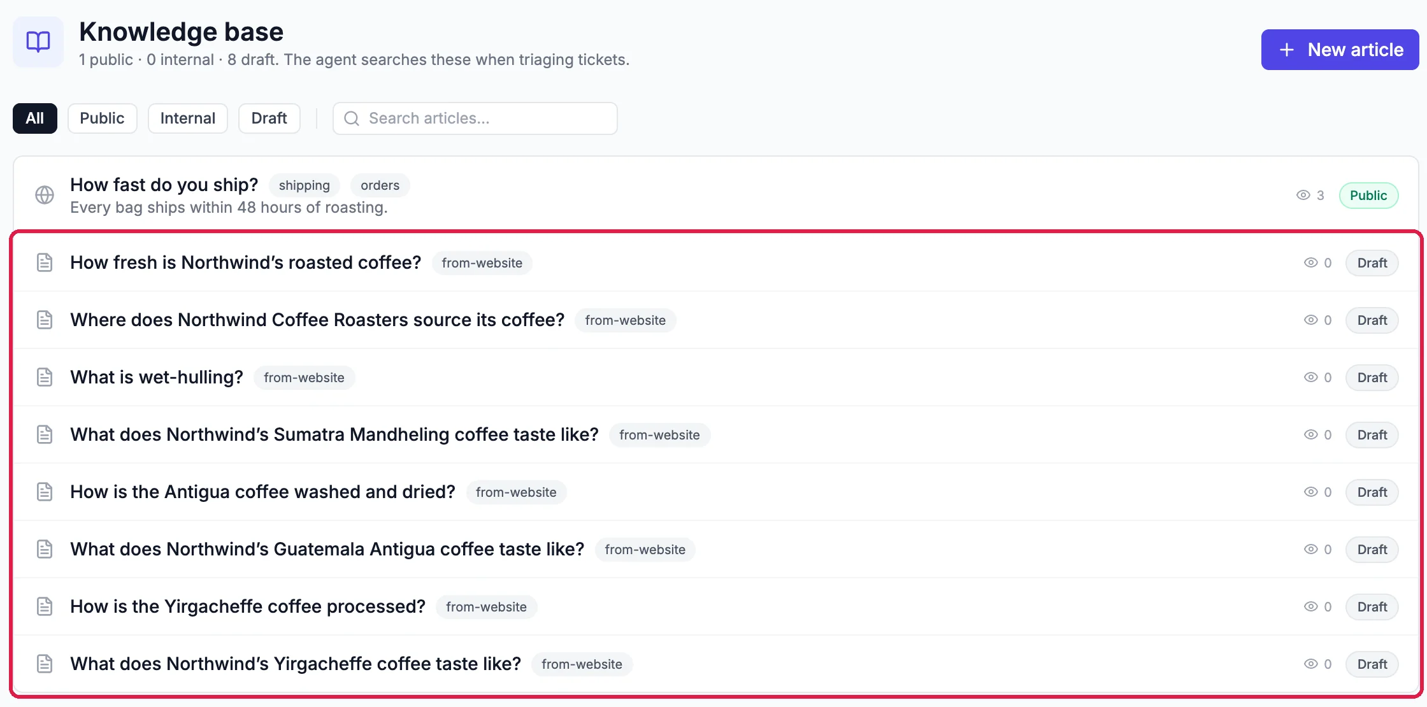Screen dimensions: 1427x707
Task: Click the eye icon on the 'How fresh is Northwind's' row
Action: [1311, 262]
